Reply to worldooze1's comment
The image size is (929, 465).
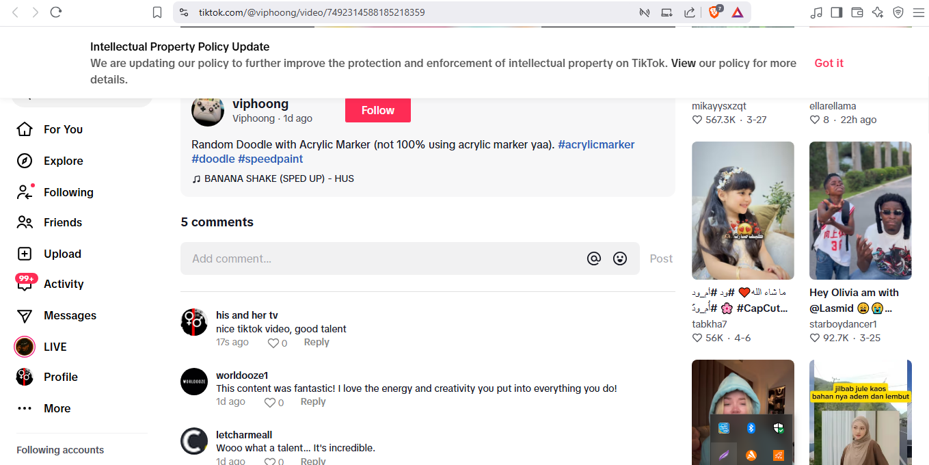[313, 401]
